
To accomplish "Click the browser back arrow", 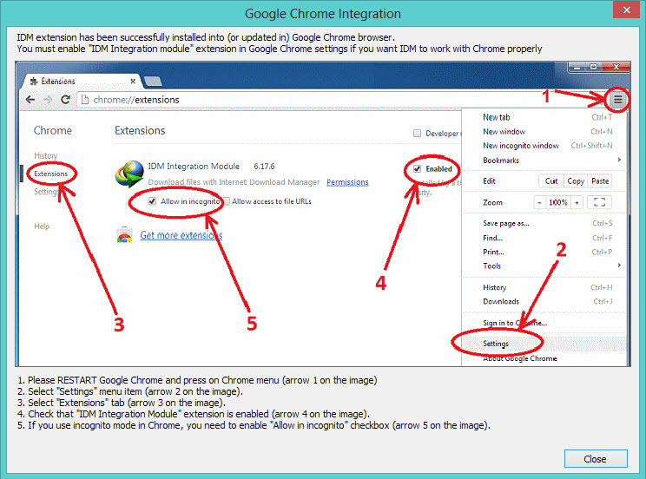I will [30, 100].
